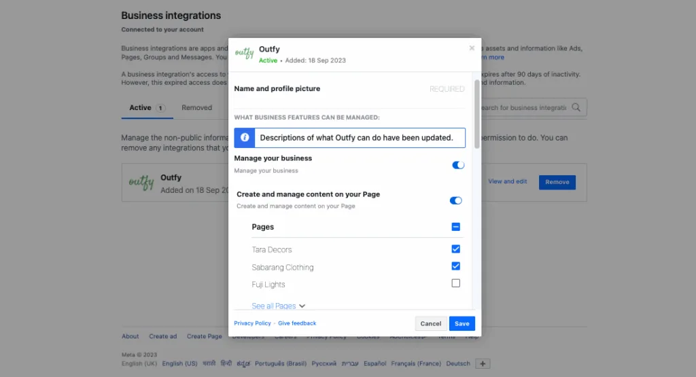Open the Privacy Policy link

[252, 323]
